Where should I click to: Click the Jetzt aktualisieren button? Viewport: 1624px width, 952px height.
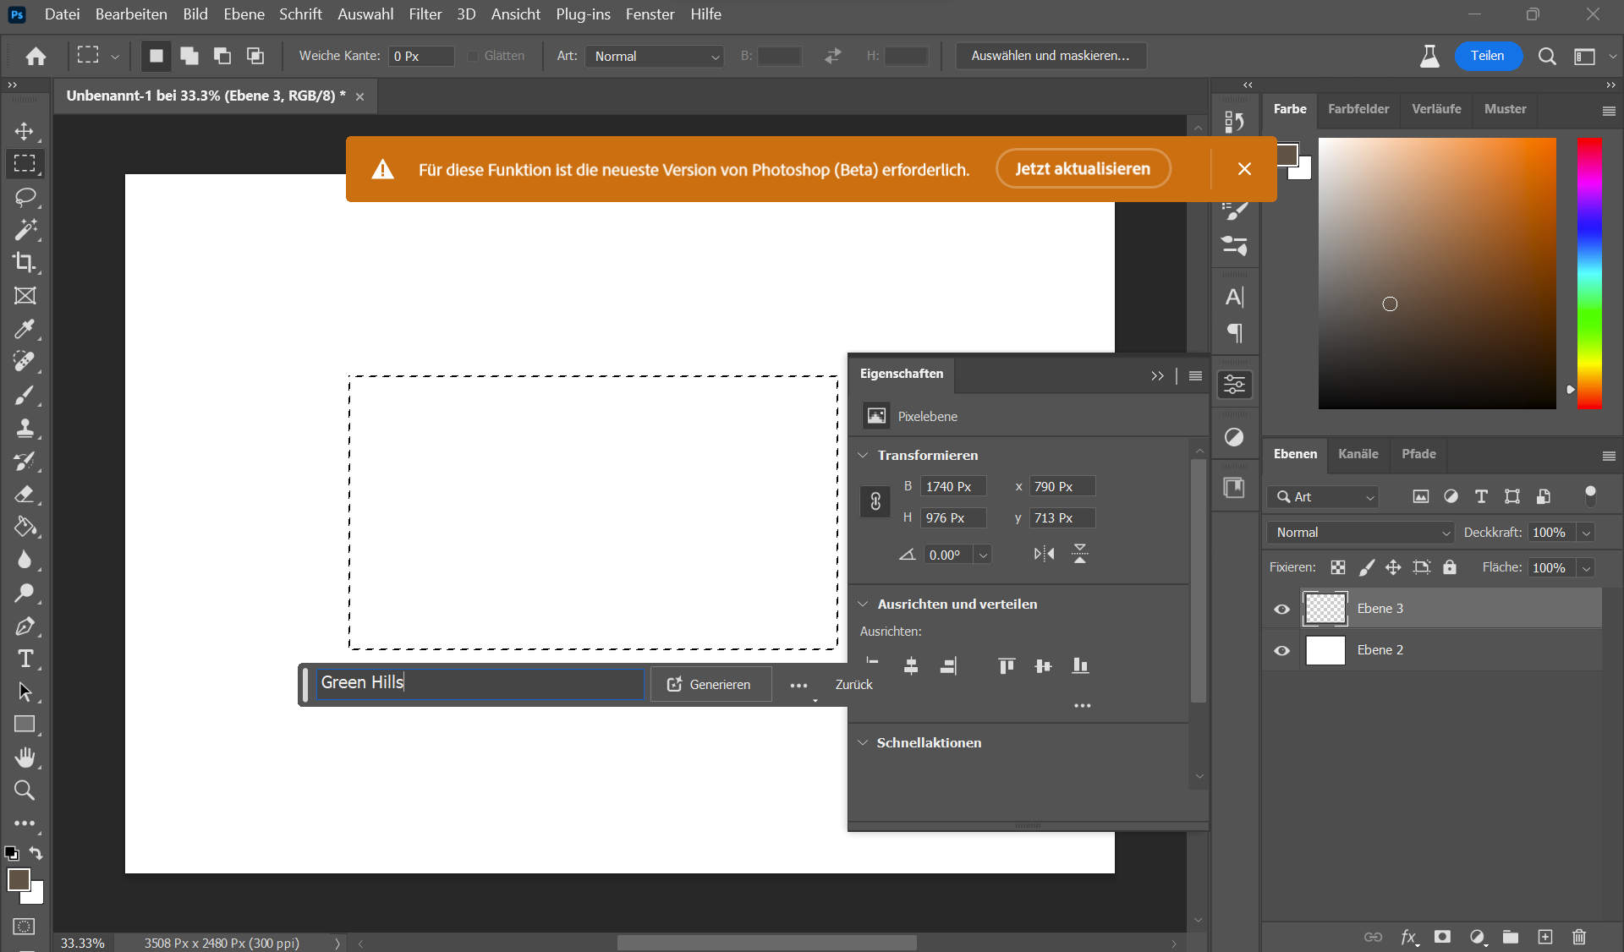(x=1083, y=168)
